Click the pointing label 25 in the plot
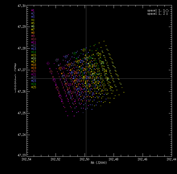Image resolution: width=177 pixels, height=174 pixels. pyautogui.click(x=100, y=54)
